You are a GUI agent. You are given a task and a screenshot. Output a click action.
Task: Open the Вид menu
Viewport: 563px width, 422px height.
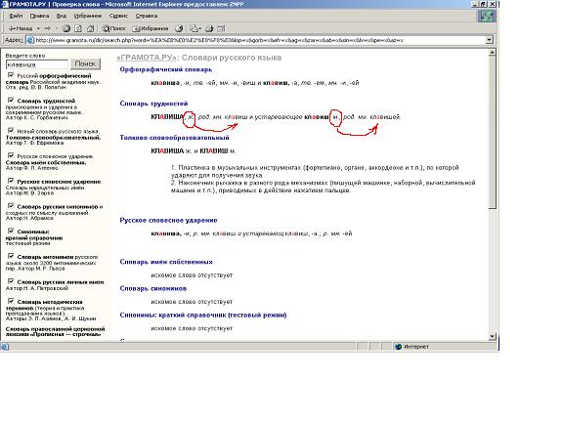[x=62, y=16]
